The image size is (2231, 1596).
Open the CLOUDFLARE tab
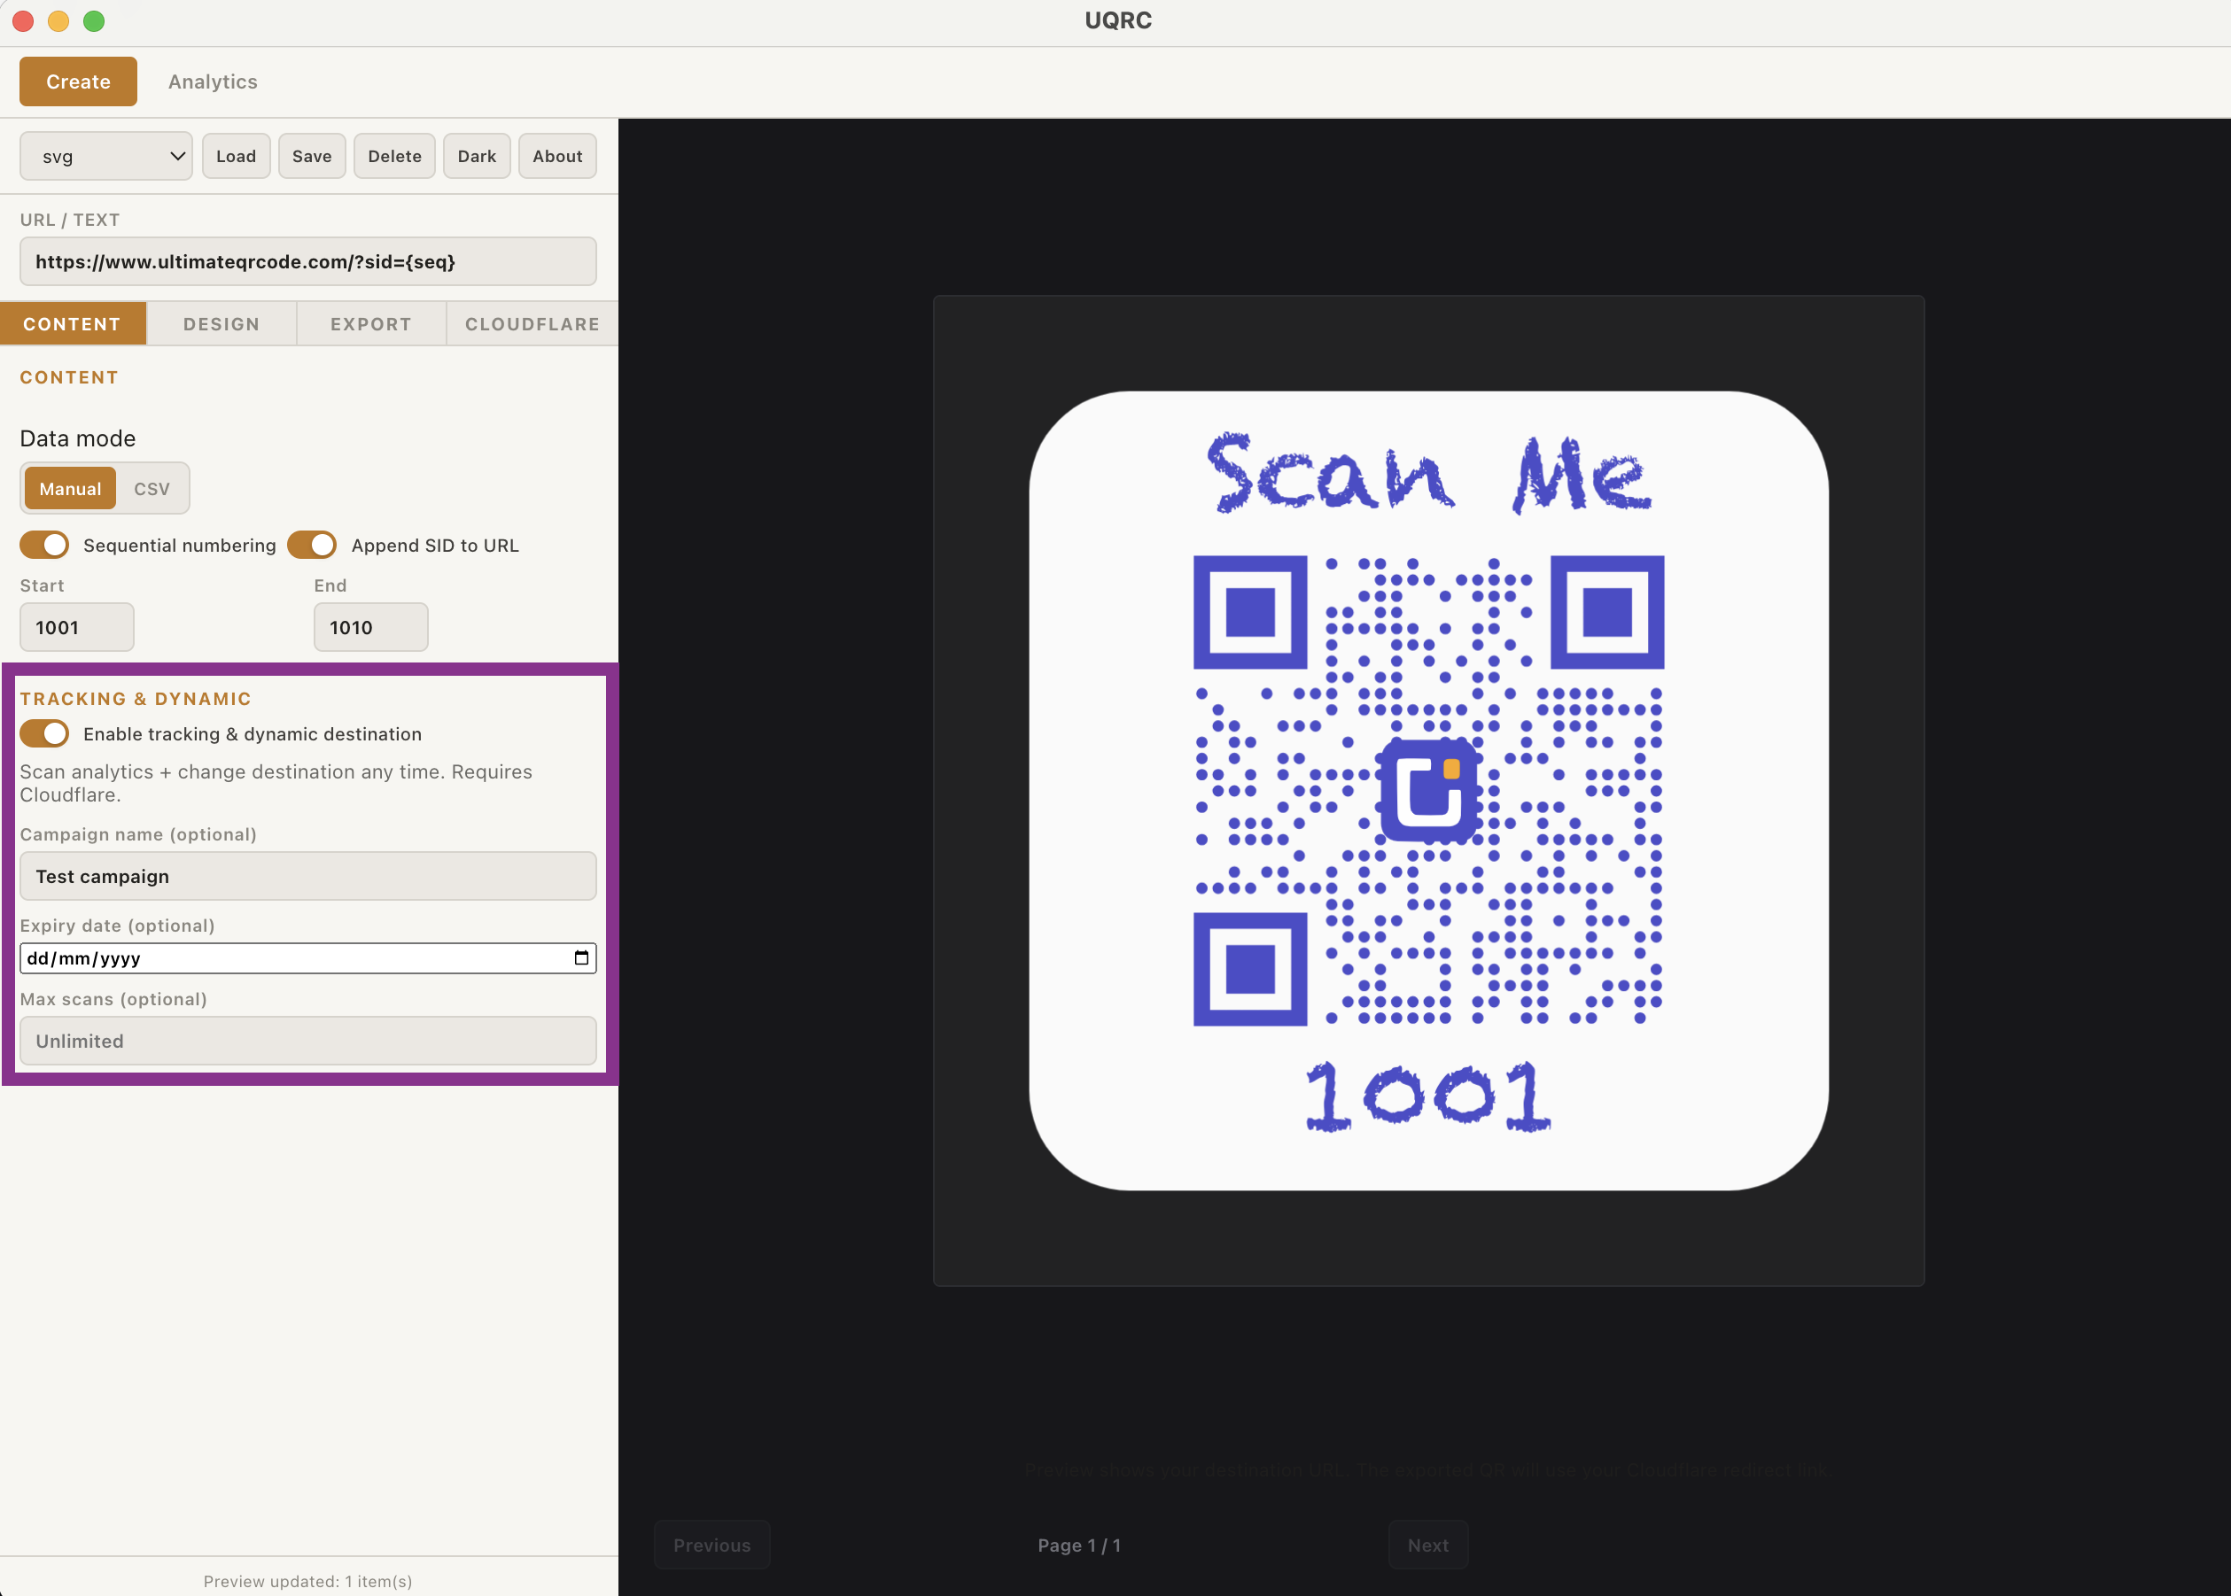coord(532,323)
